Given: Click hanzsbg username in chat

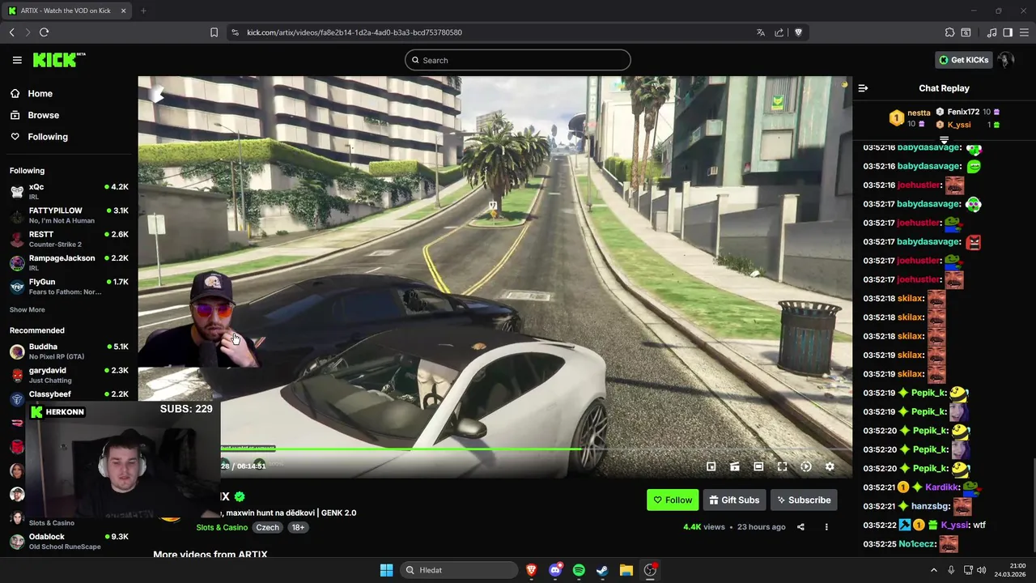Looking at the screenshot, I should click(x=930, y=506).
